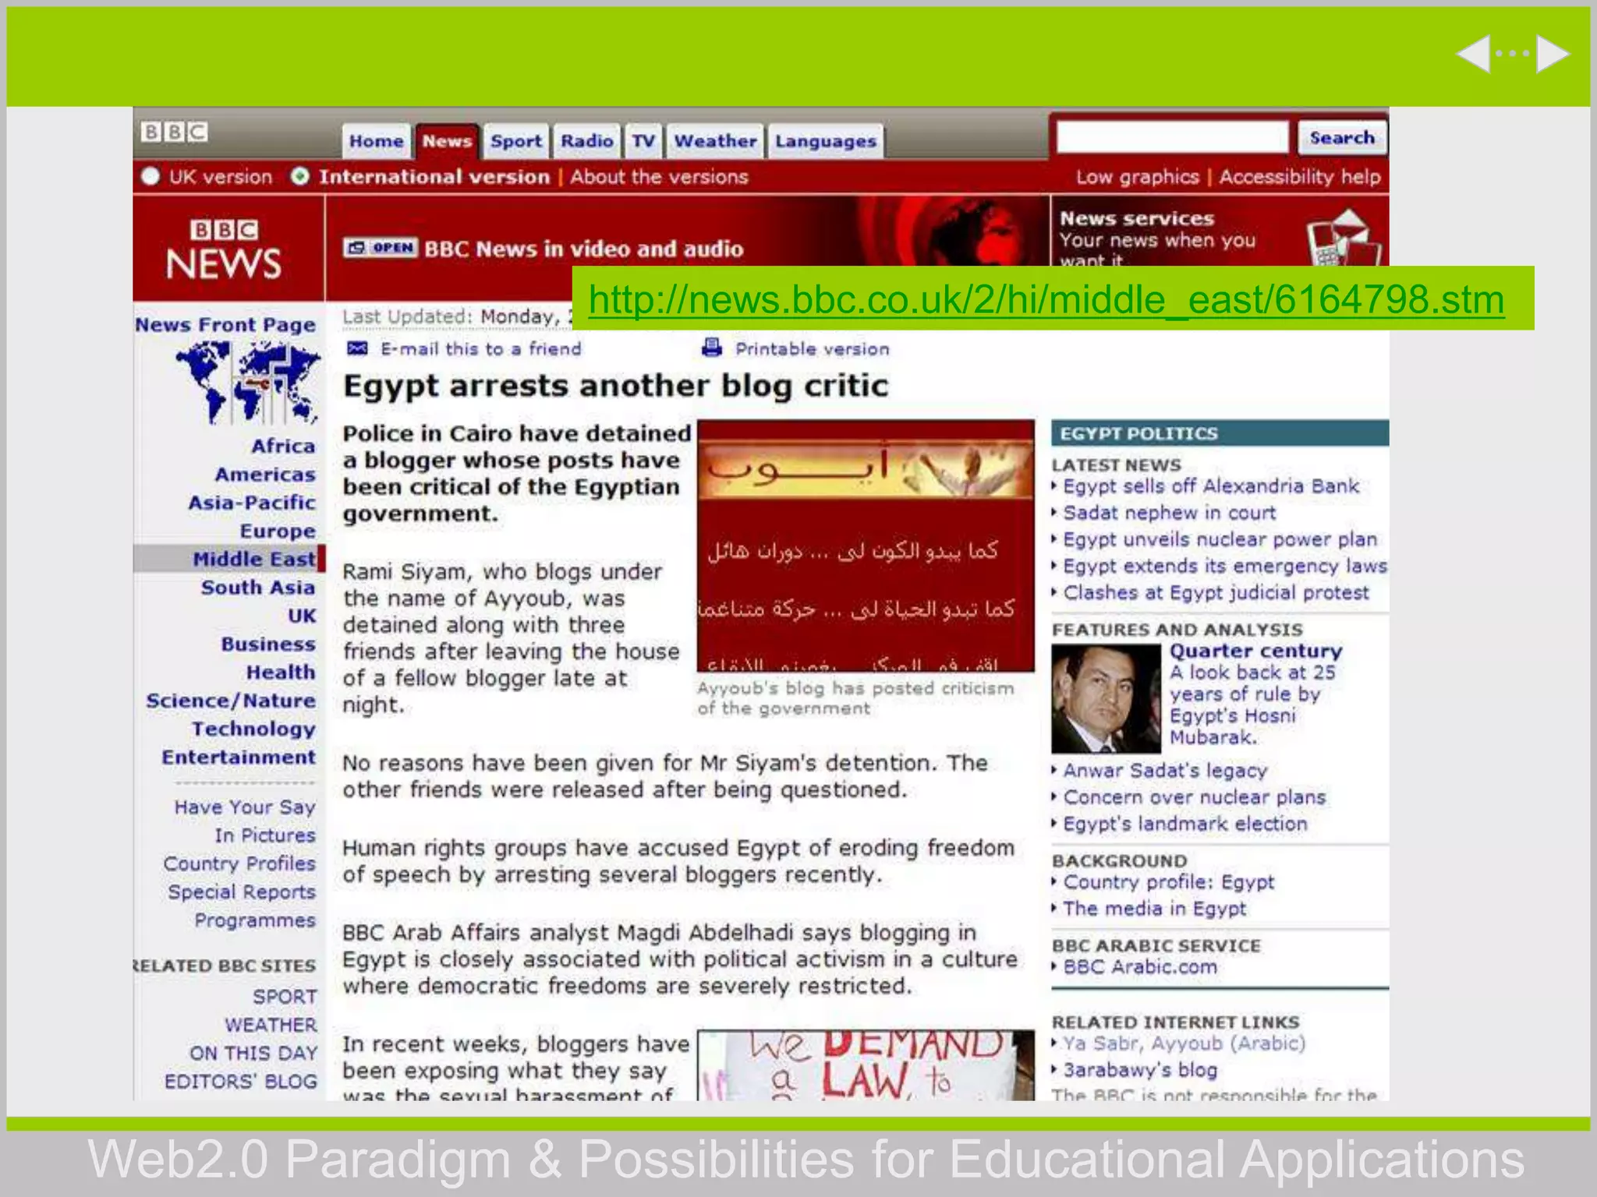This screenshot has height=1197, width=1597.
Task: Select Business in the sidebar
Action: coord(268,644)
